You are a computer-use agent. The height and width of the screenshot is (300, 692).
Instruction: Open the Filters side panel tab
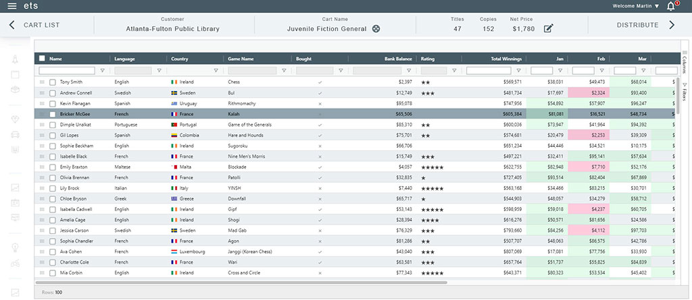[685, 92]
